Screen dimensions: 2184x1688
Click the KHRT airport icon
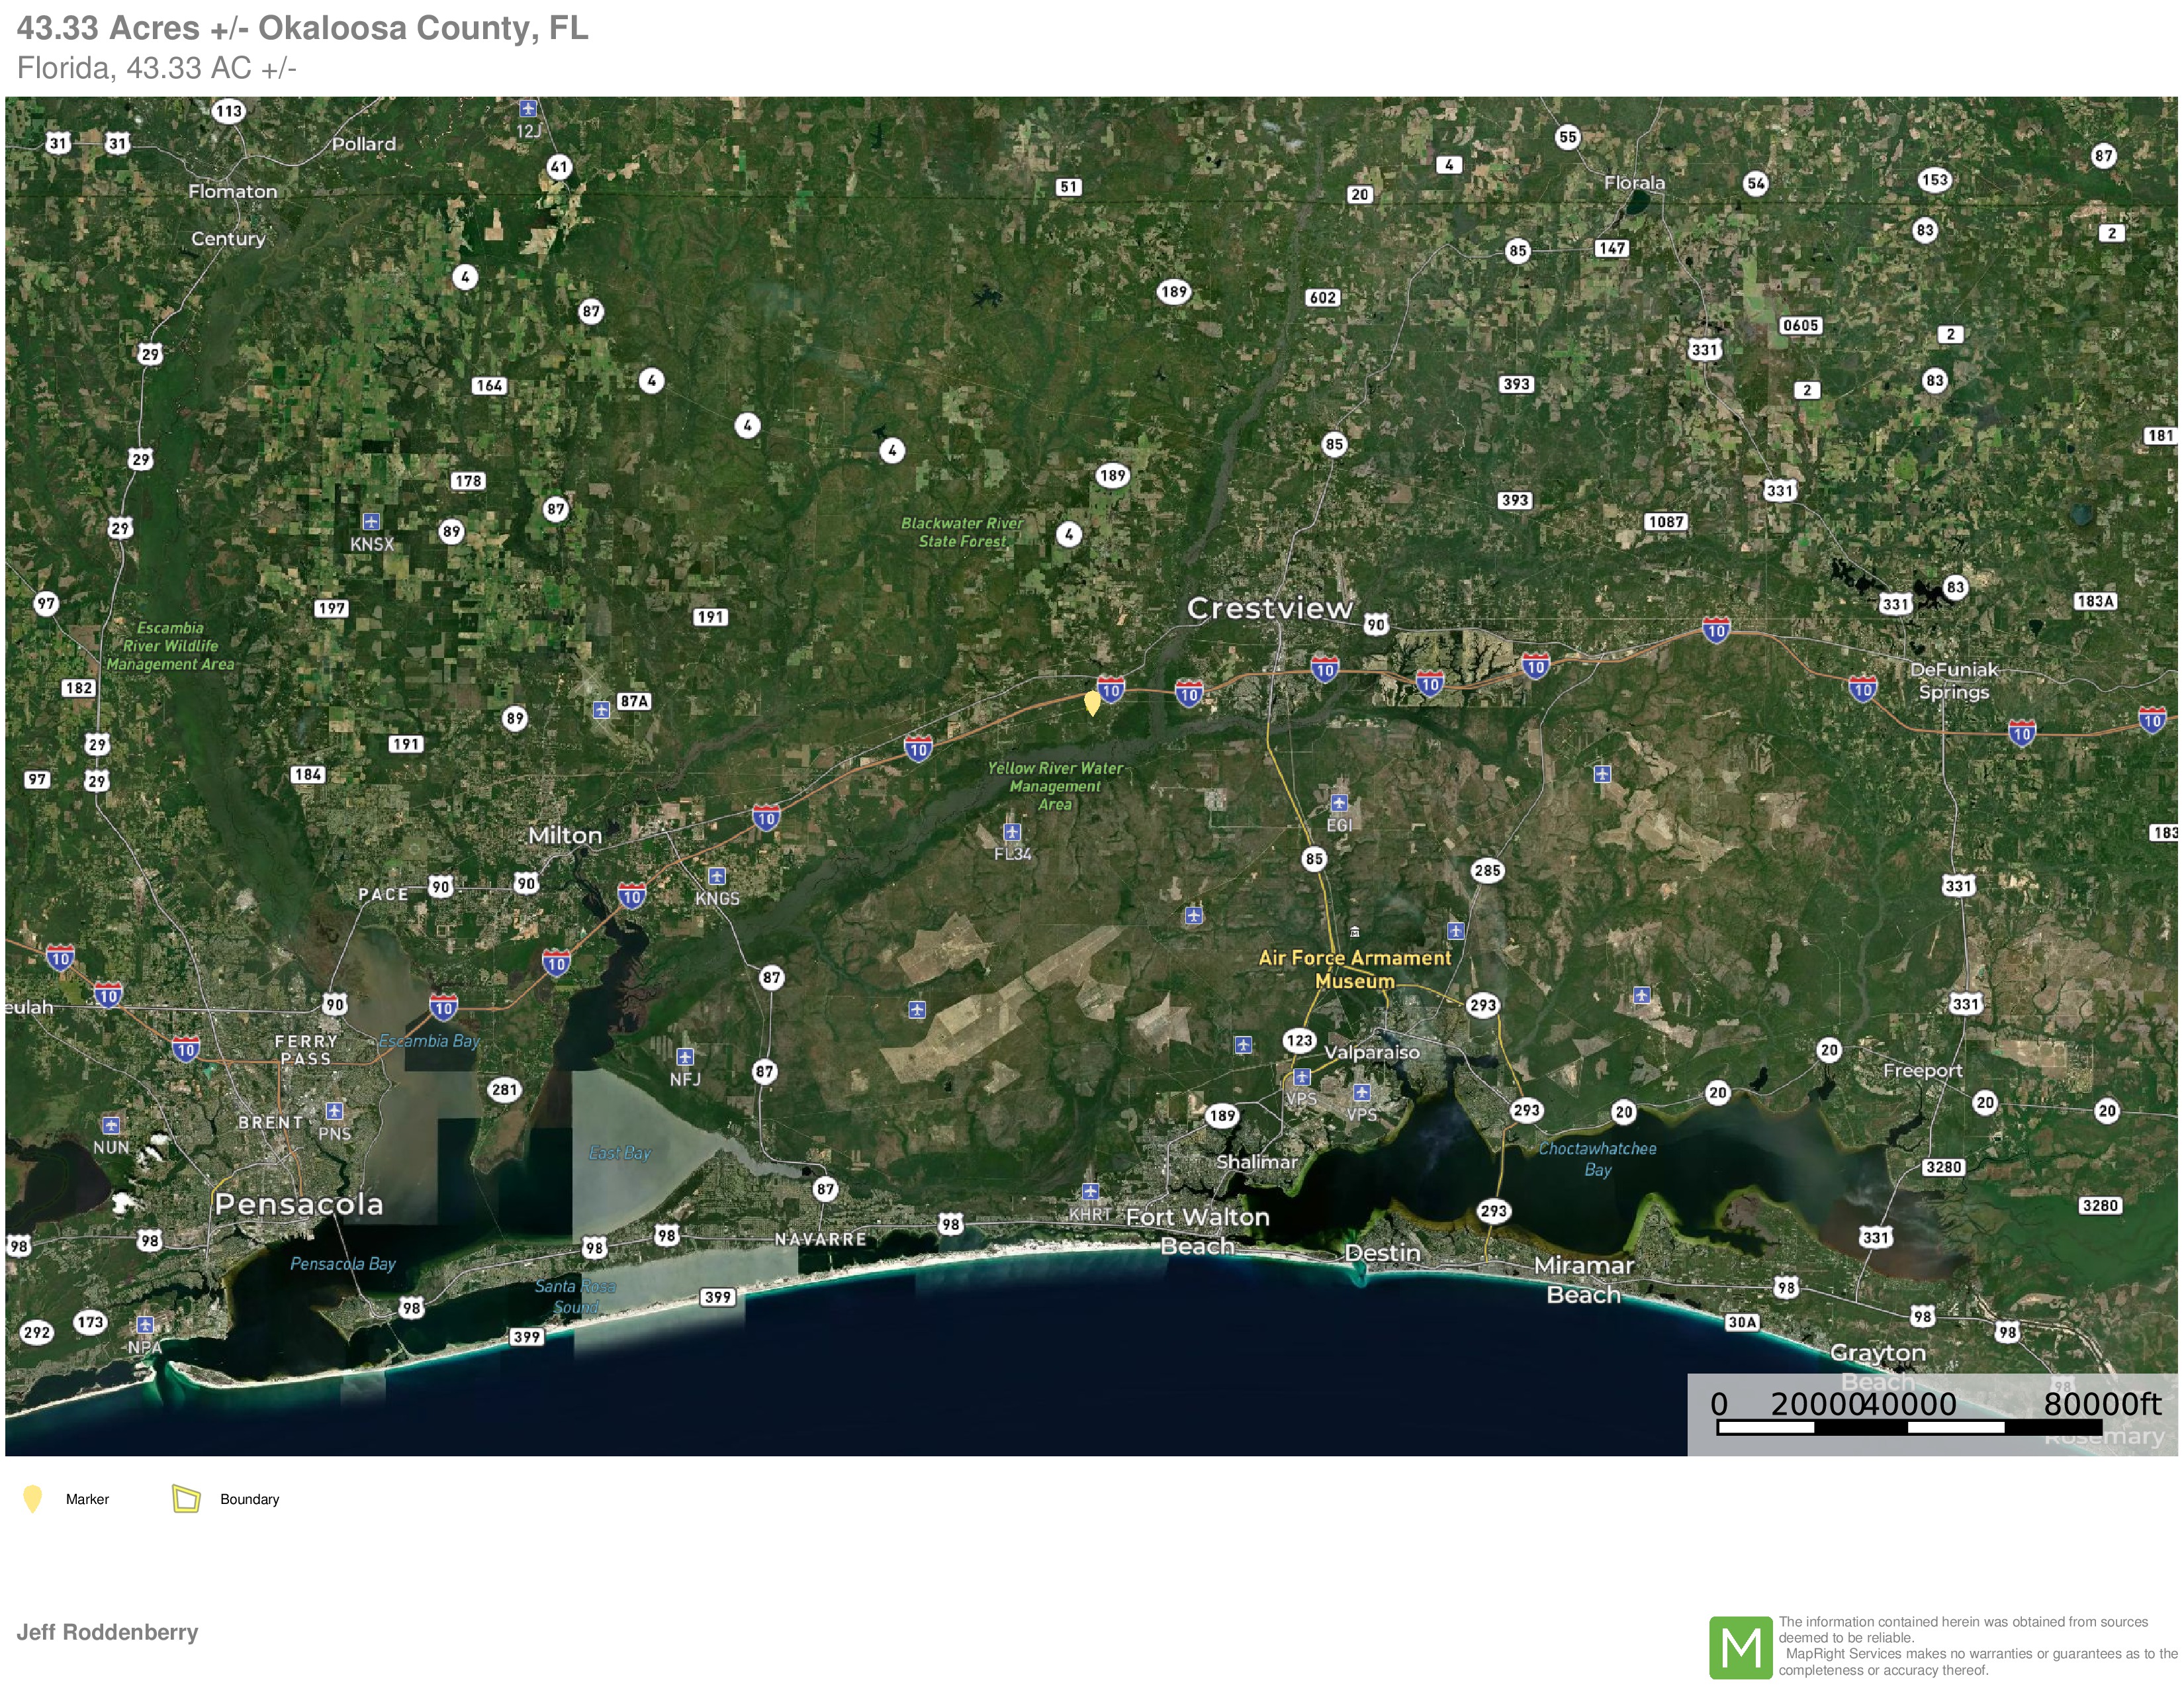tap(1090, 1192)
